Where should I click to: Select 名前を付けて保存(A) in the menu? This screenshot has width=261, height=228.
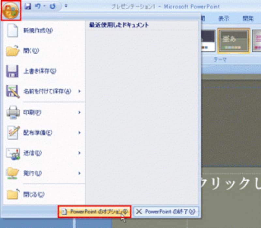point(47,91)
